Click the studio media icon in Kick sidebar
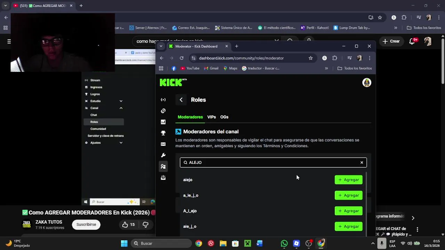Viewport: 445px width, 250px height. pyautogui.click(x=163, y=144)
